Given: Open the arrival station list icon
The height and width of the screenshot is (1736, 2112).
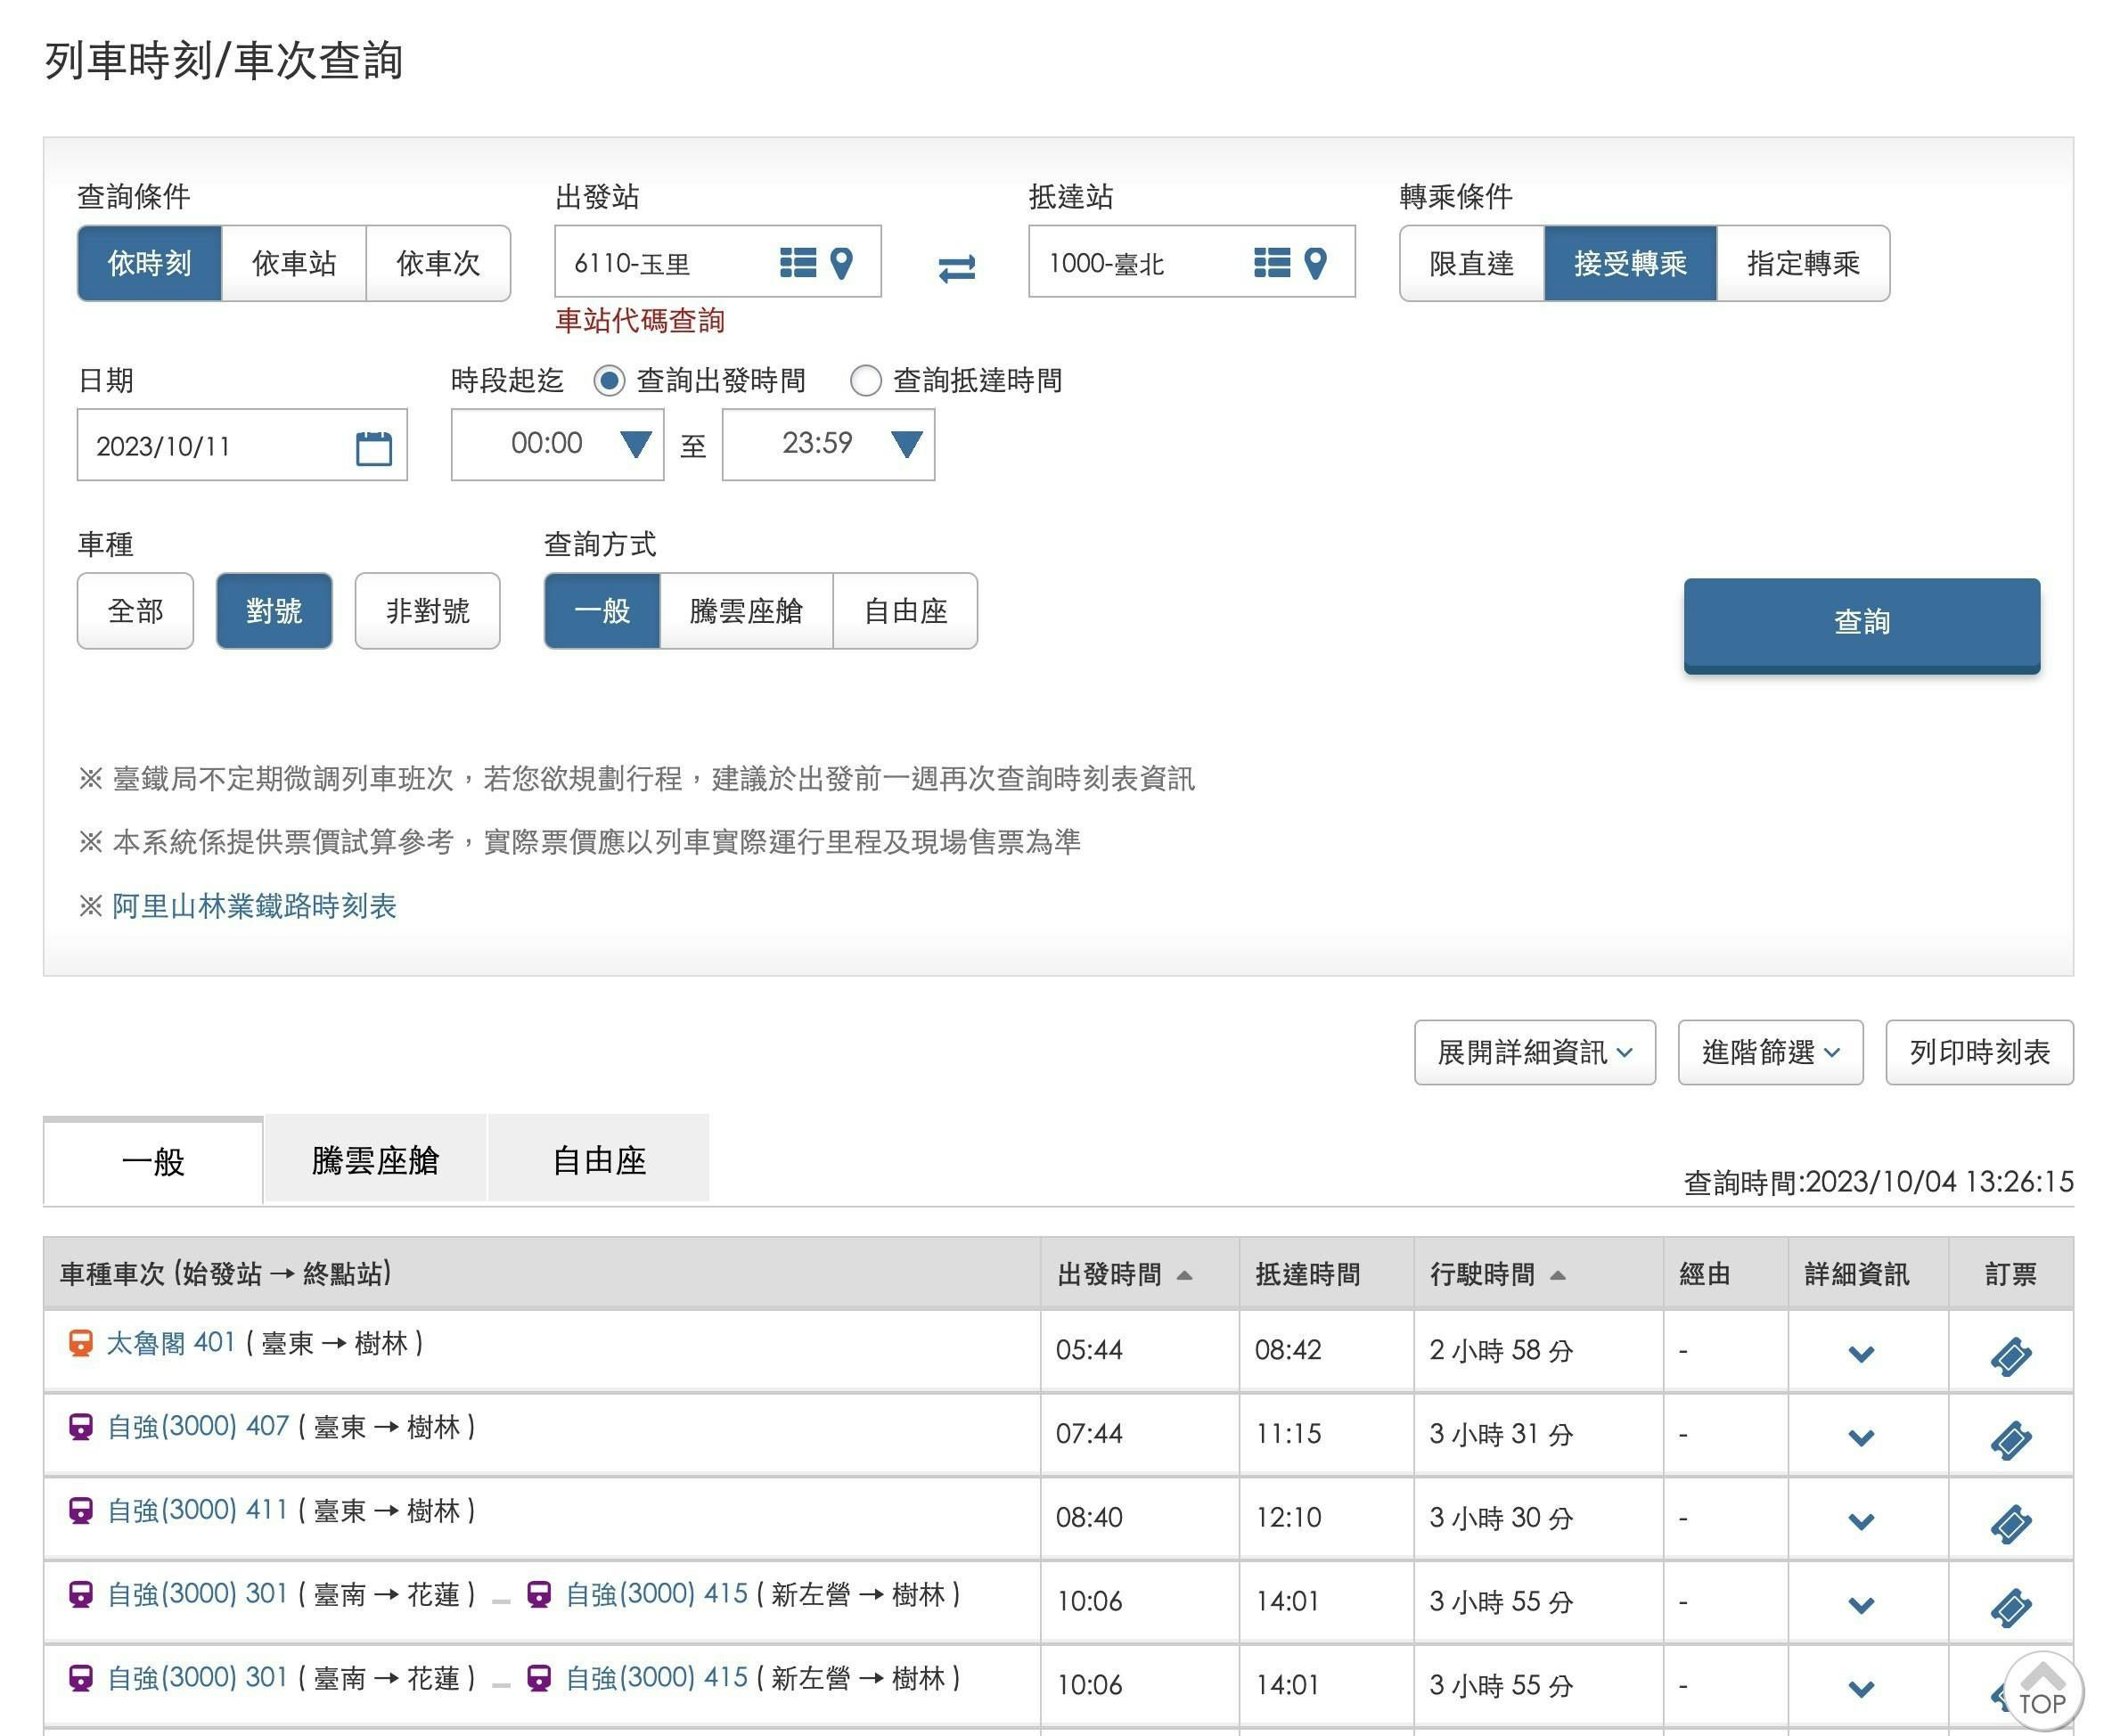Looking at the screenshot, I should pyautogui.click(x=1271, y=263).
